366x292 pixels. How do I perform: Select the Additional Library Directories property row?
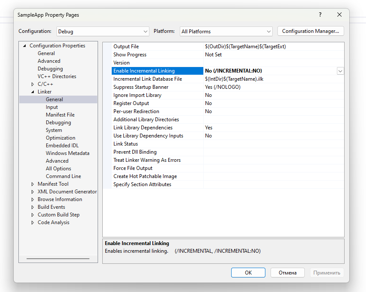coord(146,120)
